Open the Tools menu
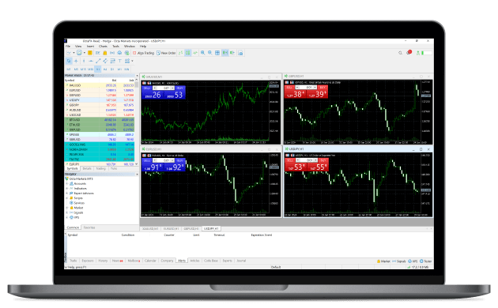Image resolution: width=498 pixels, height=308 pixels. pyautogui.click(x=116, y=47)
